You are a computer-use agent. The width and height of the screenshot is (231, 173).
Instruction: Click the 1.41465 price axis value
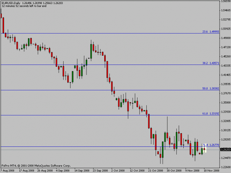click(x=226, y=75)
